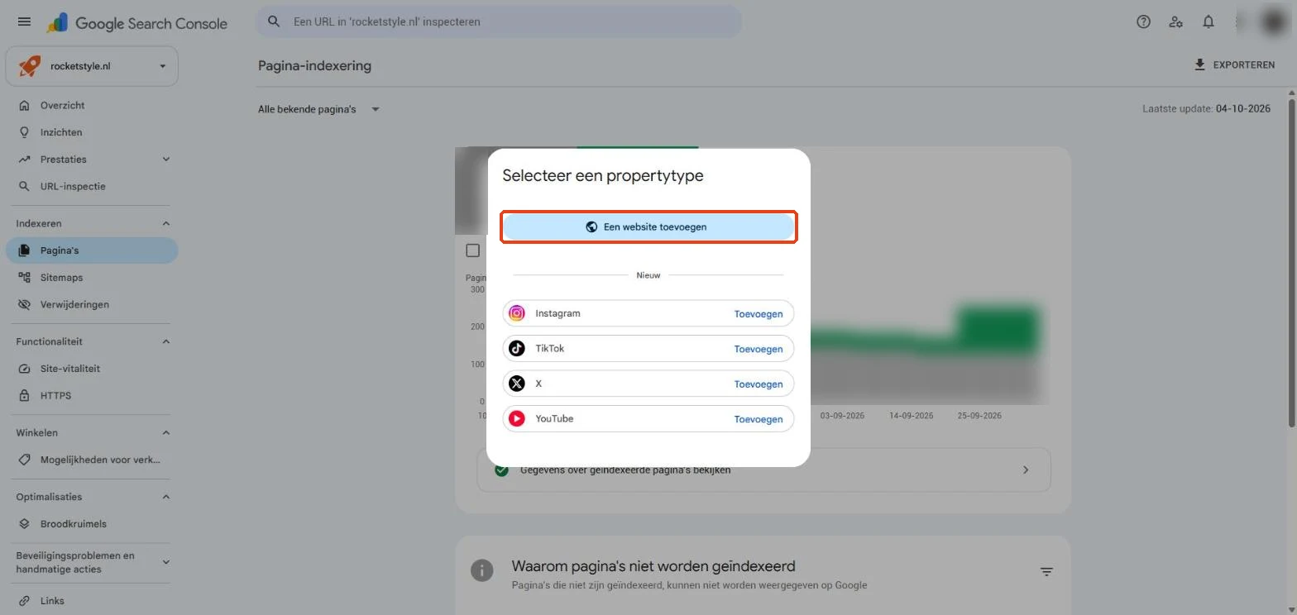The width and height of the screenshot is (1297, 615).
Task: Collapse the Functionaliteit section
Action: tap(165, 341)
